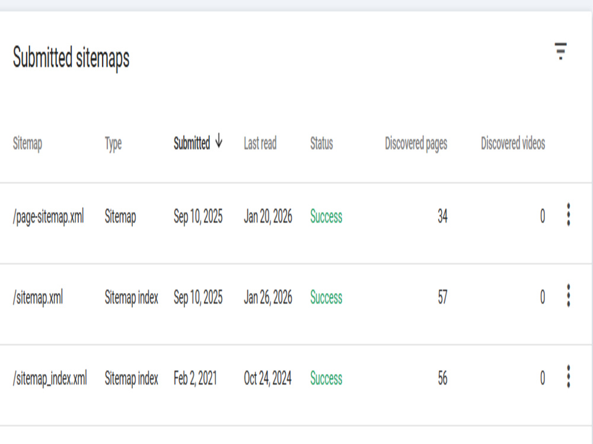
Task: Click submitted date 'Feb 2, 2021'
Action: [196, 378]
